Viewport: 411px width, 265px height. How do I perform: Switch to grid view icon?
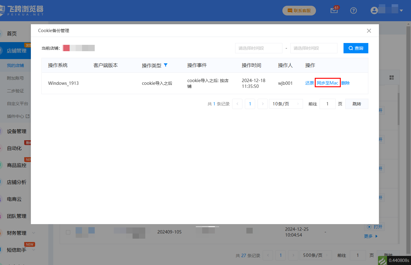point(392,78)
